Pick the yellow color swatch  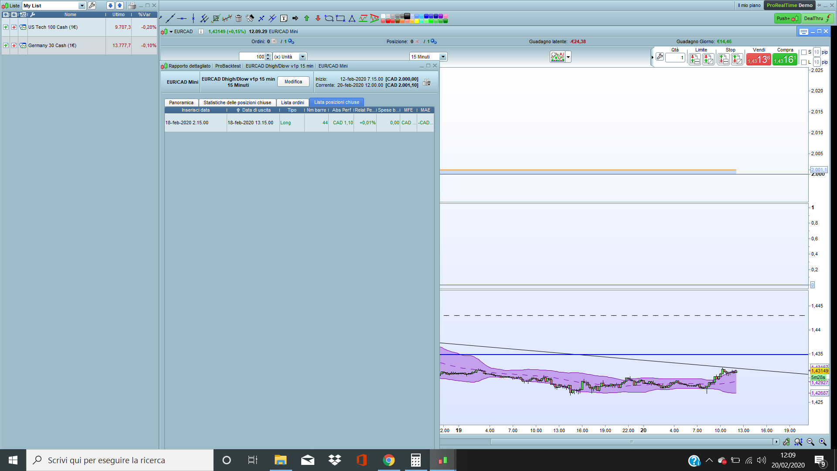point(417,21)
